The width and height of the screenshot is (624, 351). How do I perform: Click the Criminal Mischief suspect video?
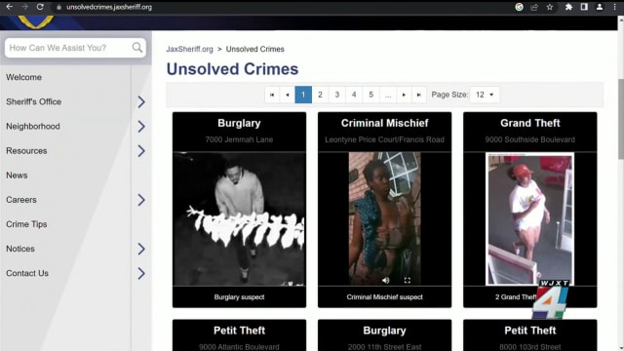point(384,218)
